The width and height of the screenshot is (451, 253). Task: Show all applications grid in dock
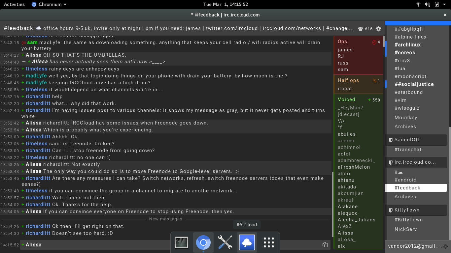pos(269,242)
